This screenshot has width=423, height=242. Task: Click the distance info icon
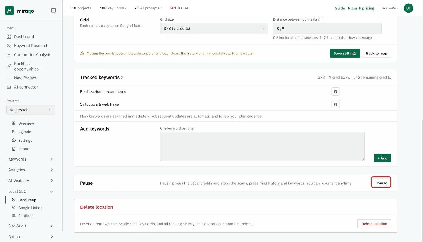point(323,19)
